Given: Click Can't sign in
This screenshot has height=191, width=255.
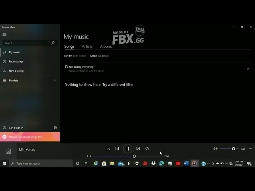Looking at the screenshot, I should pyautogui.click(x=16, y=128).
